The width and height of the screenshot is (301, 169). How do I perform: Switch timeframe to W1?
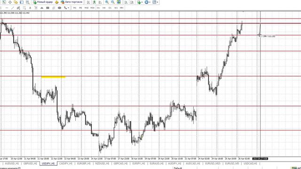(x=116, y=8)
